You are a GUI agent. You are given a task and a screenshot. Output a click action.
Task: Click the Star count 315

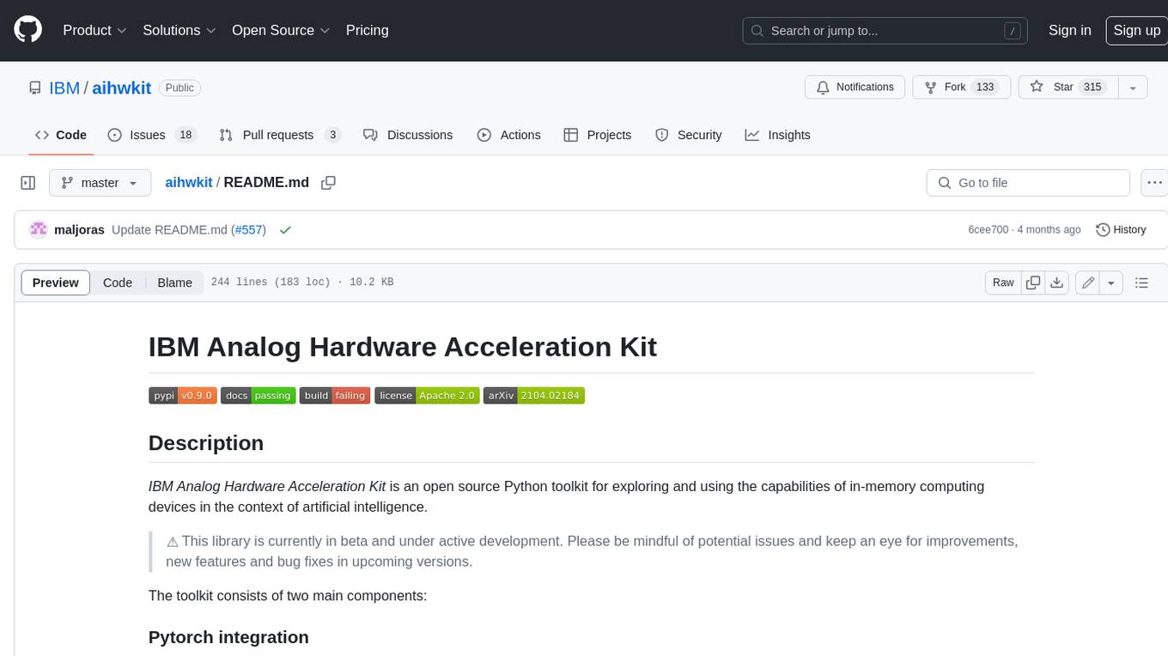[x=1092, y=88]
